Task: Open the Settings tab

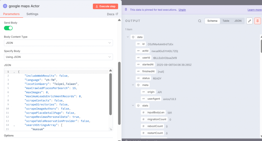Action: tap(32, 14)
